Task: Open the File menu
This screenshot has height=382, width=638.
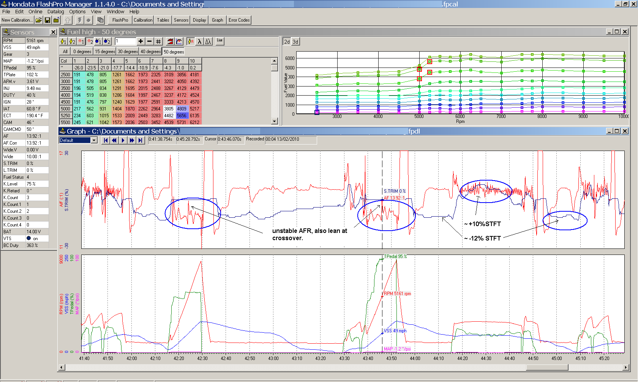Action: (x=6, y=12)
